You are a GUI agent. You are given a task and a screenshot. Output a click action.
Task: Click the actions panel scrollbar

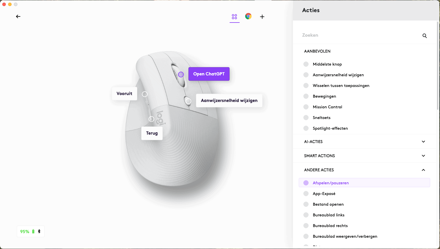pyautogui.click(x=437, y=66)
